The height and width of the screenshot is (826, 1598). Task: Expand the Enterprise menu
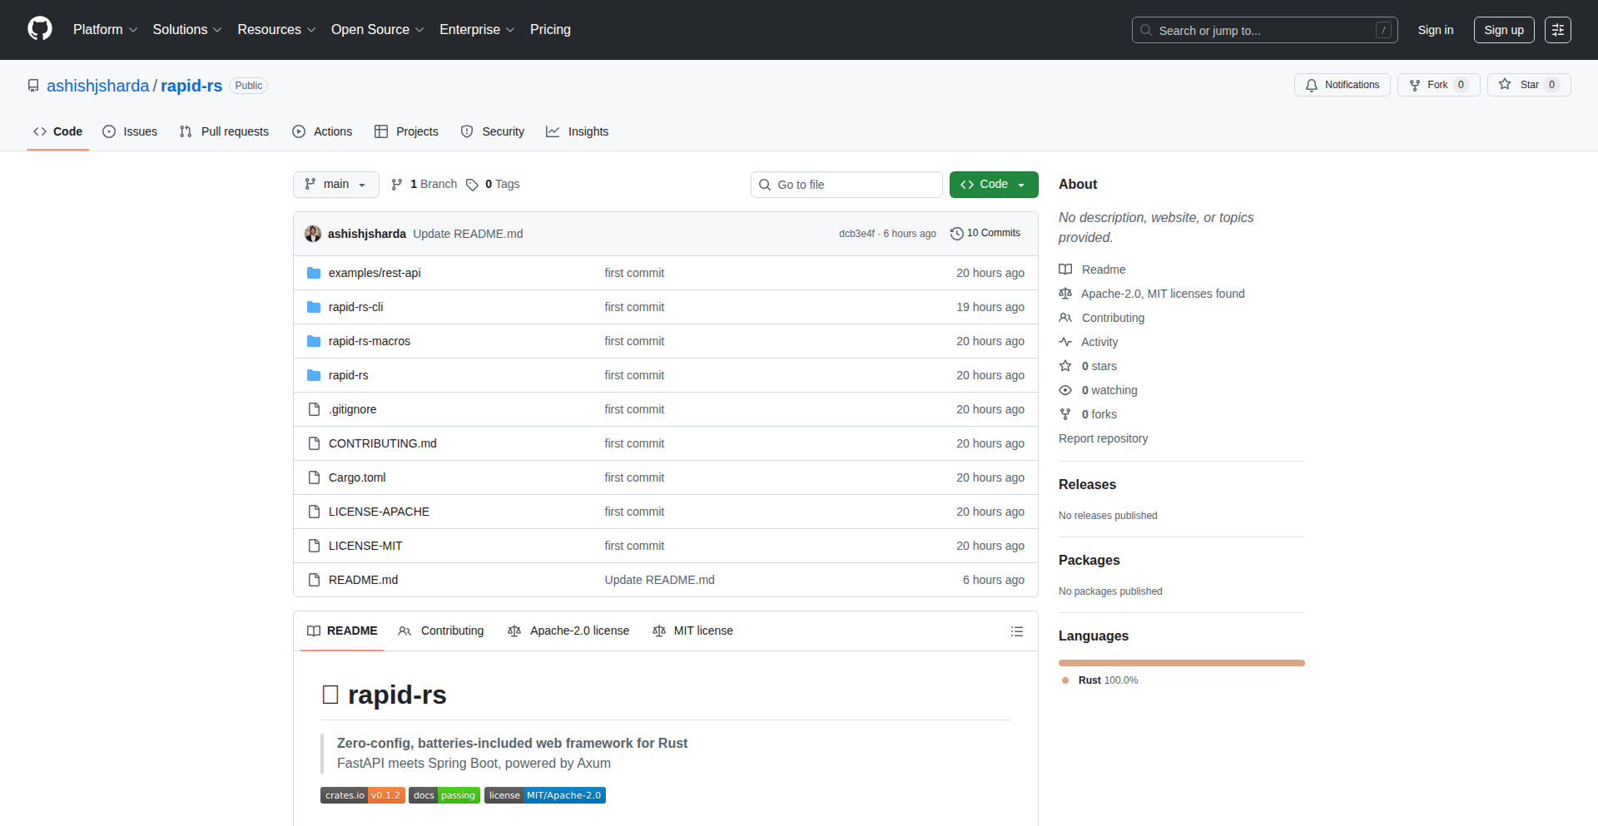pos(477,29)
